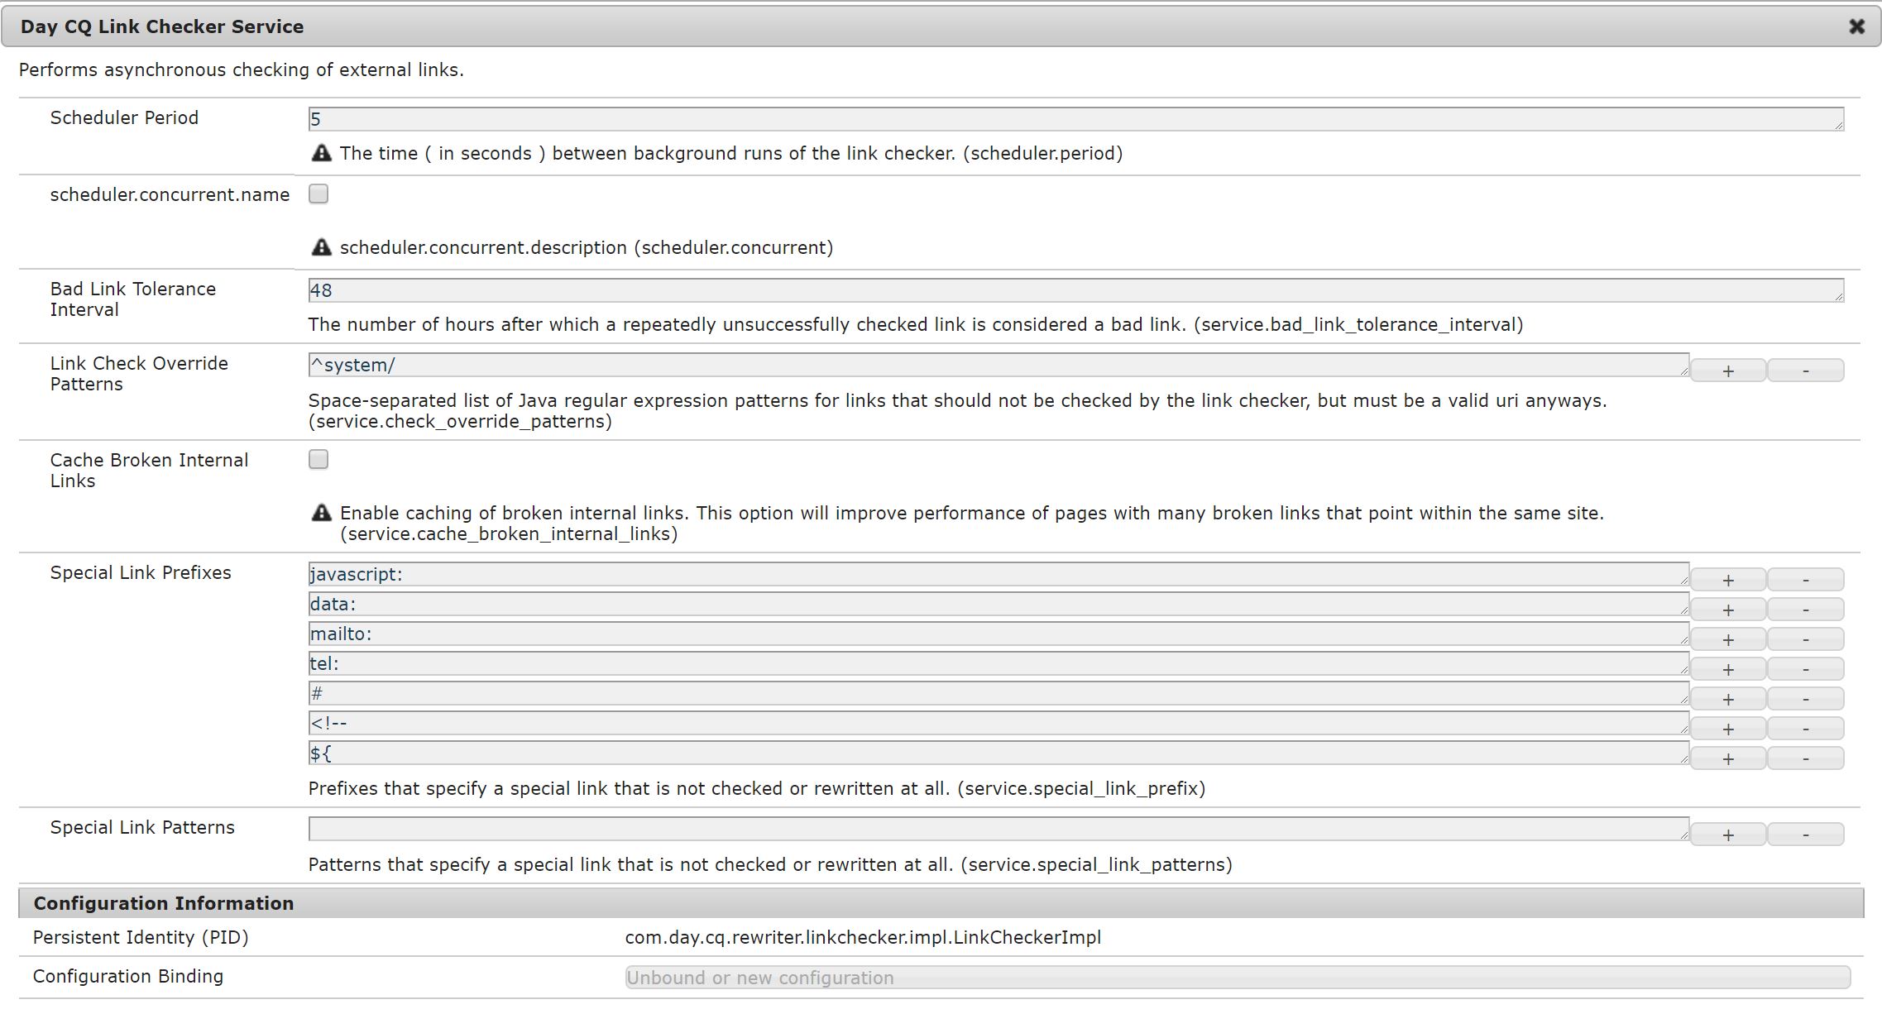Image resolution: width=1882 pixels, height=1014 pixels.
Task: Click into the Scheduler Period field
Action: 1075,119
